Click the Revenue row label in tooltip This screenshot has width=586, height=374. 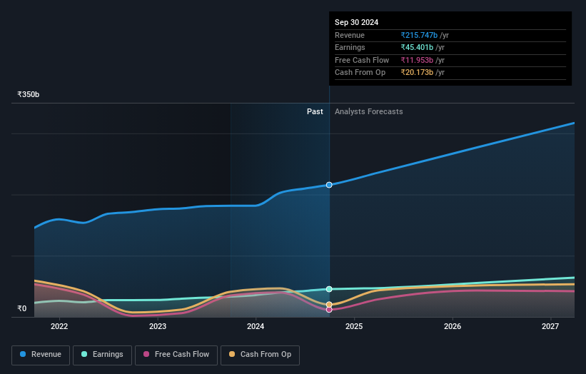pos(350,35)
